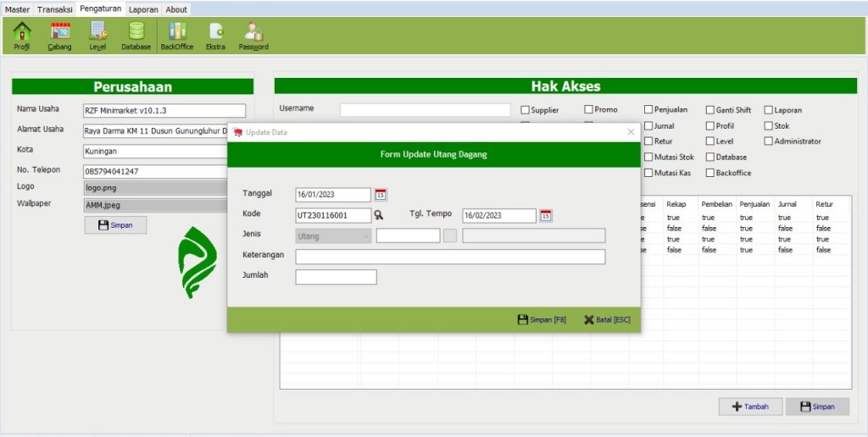The width and height of the screenshot is (868, 437).
Task: Switch to the Pengaturan tab
Action: coord(100,8)
